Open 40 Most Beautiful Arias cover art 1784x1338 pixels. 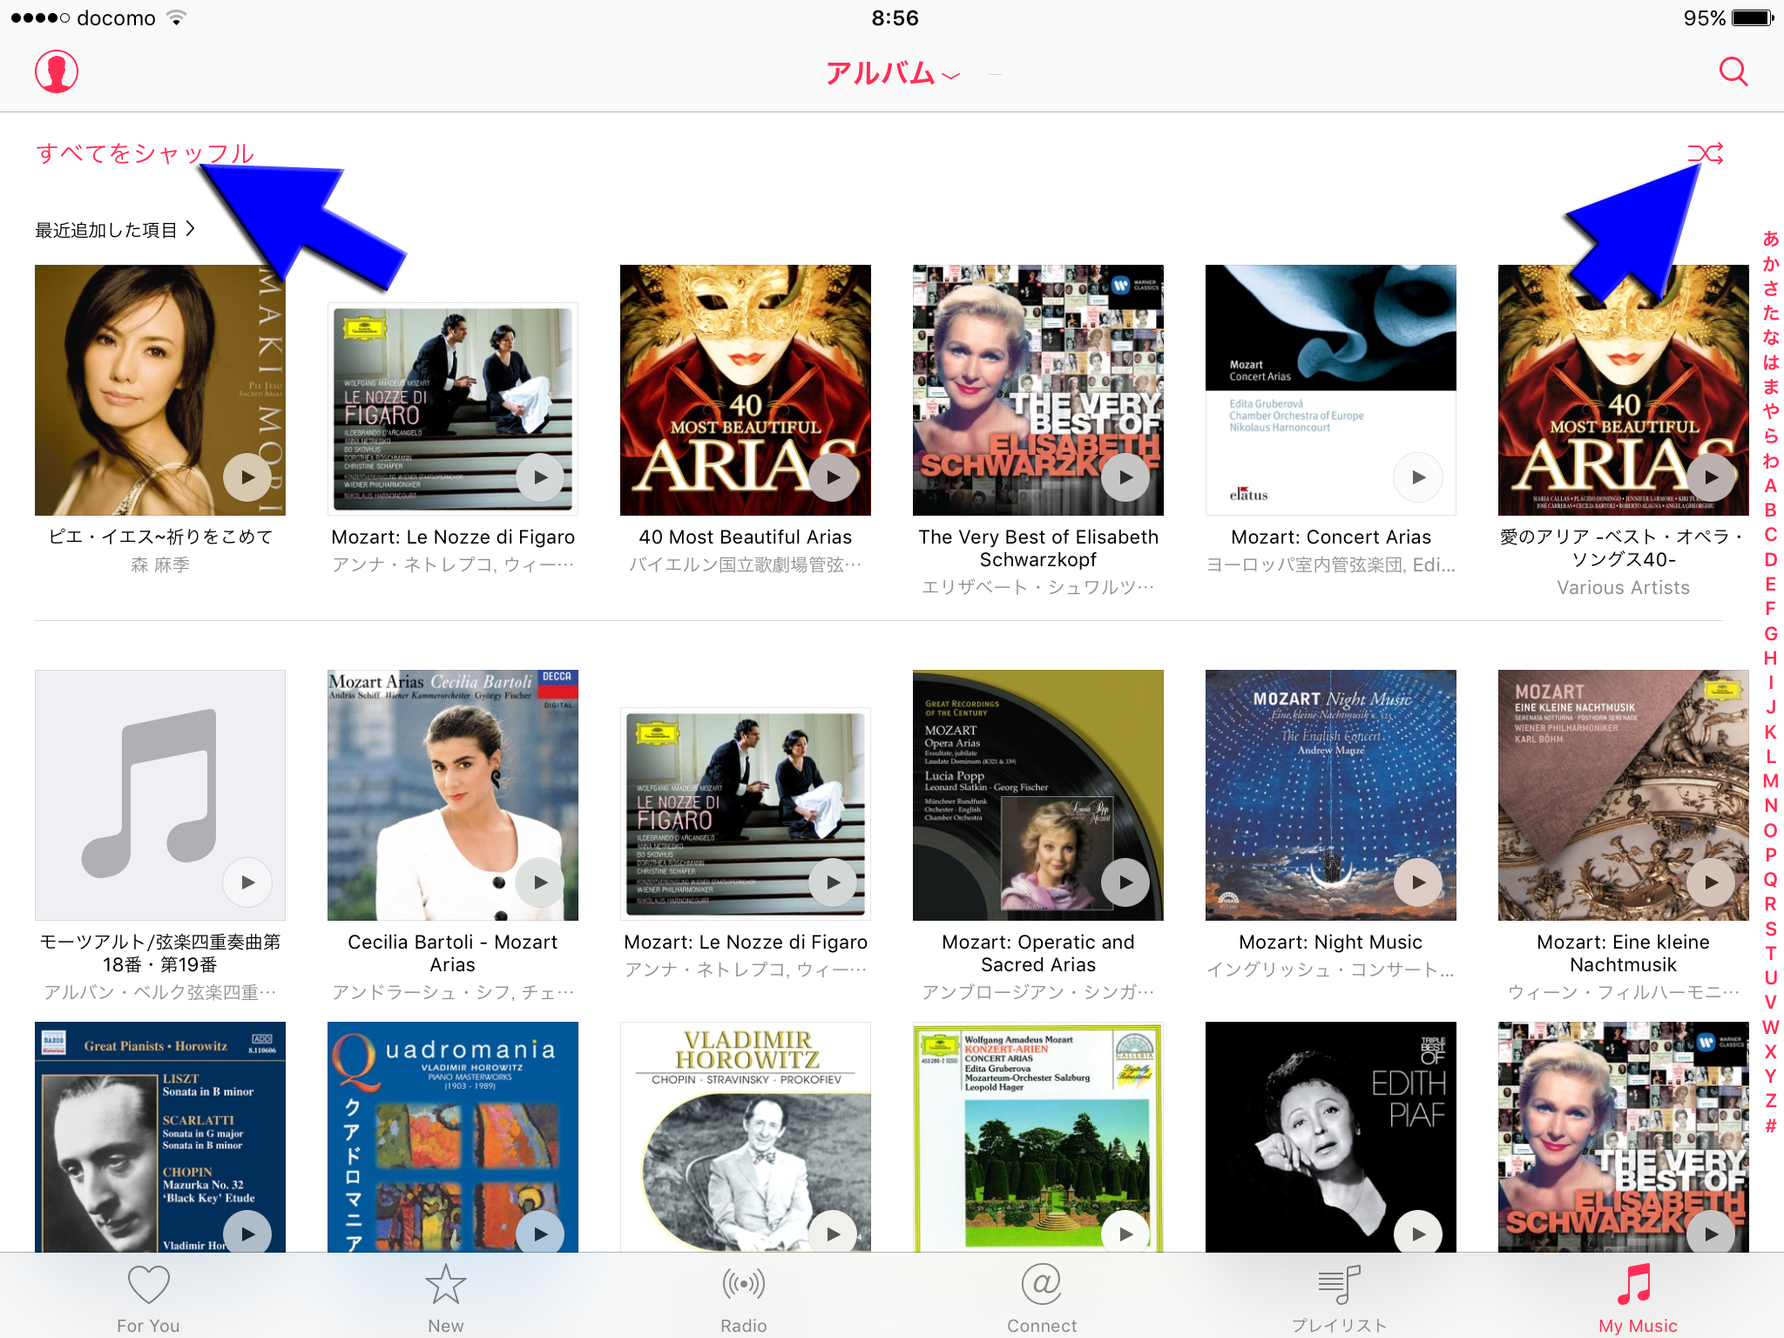tap(746, 390)
